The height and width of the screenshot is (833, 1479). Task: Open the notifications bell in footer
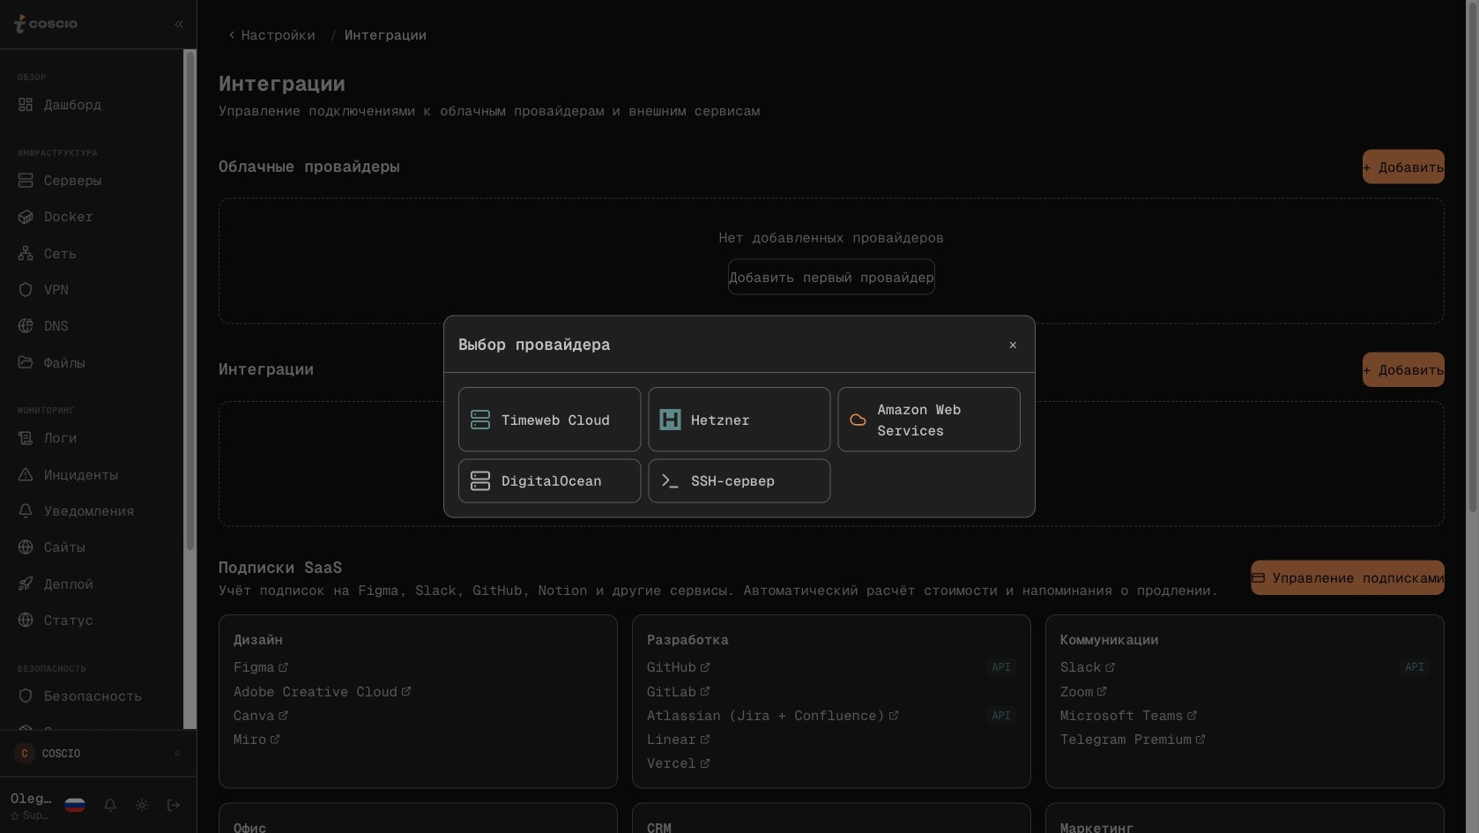click(110, 805)
